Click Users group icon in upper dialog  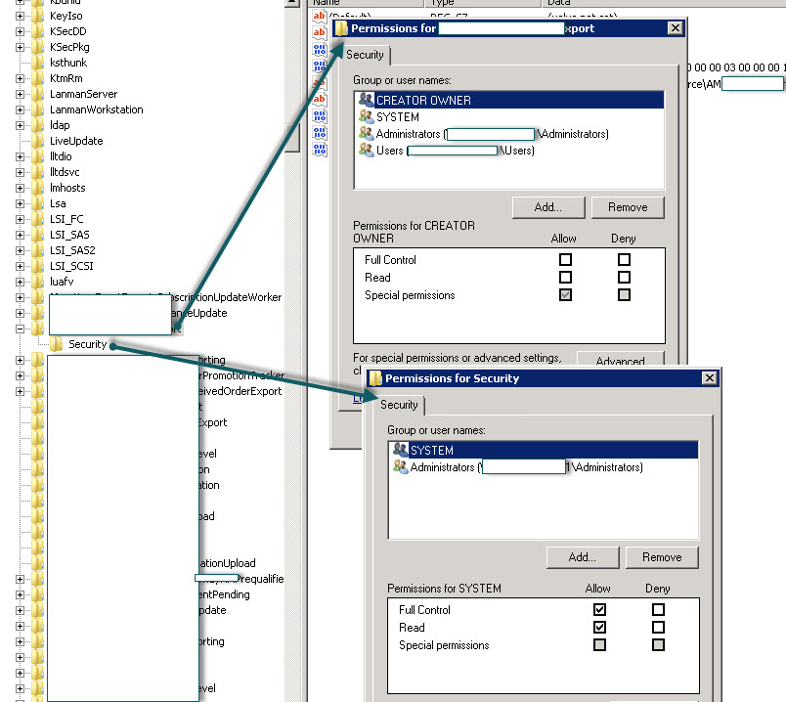(x=366, y=150)
